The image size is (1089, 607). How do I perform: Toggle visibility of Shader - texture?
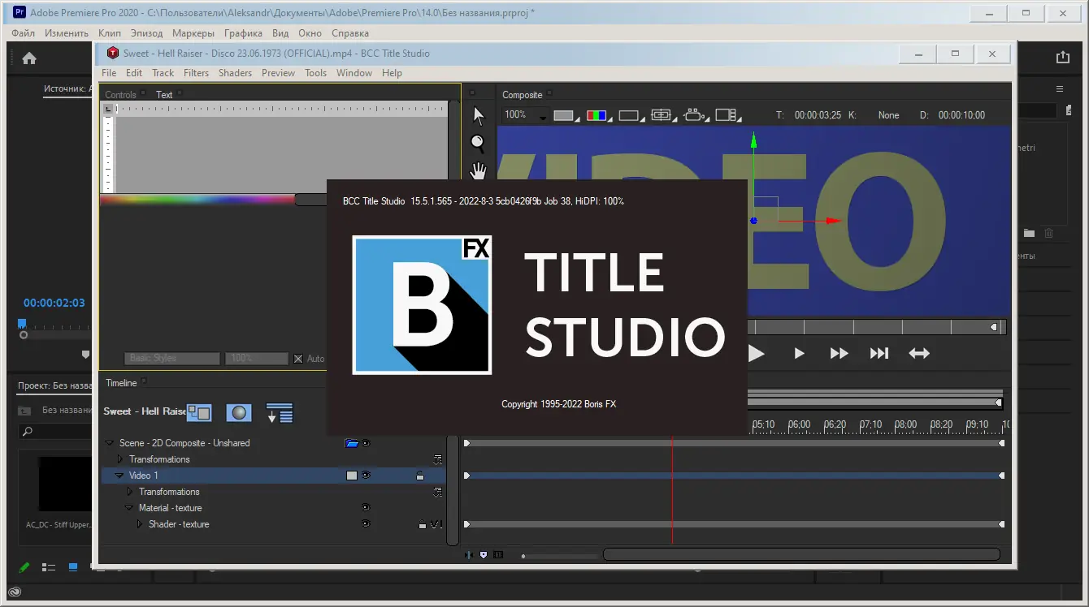pos(367,524)
